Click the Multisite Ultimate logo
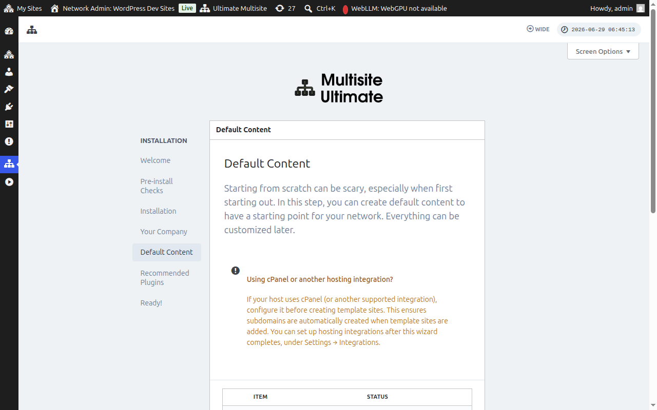This screenshot has width=657, height=410. pyautogui.click(x=339, y=88)
